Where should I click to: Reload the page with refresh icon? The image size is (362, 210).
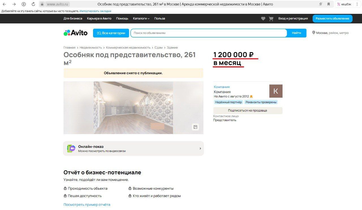point(33,4)
